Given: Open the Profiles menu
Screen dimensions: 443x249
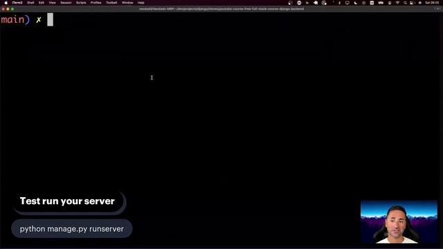Looking at the screenshot, I should click(96, 3).
